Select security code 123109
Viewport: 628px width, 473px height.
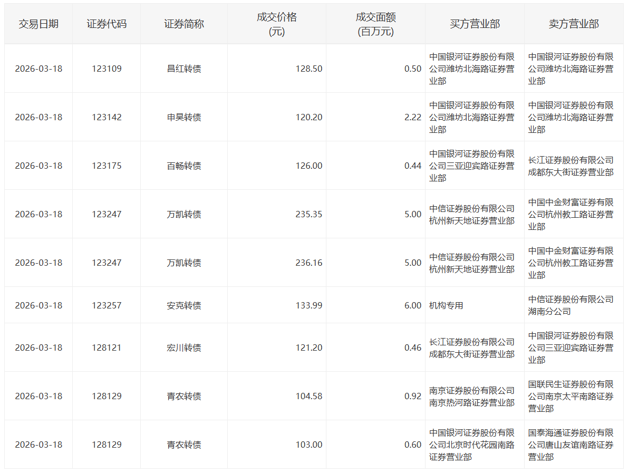(x=107, y=69)
